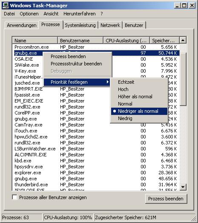198x223 pixels.
Task: Click the scrollbar down arrow
Action: click(183, 187)
